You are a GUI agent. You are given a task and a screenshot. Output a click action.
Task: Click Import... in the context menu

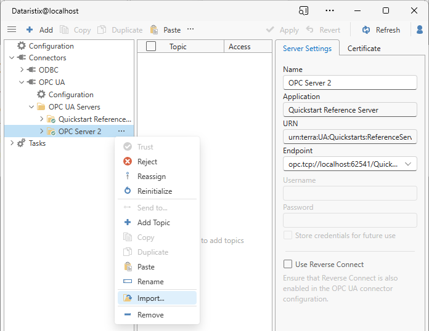[150, 298]
